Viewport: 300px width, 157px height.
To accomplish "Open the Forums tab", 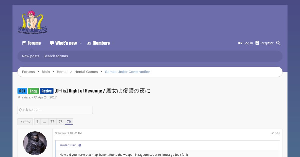I will coord(31,43).
